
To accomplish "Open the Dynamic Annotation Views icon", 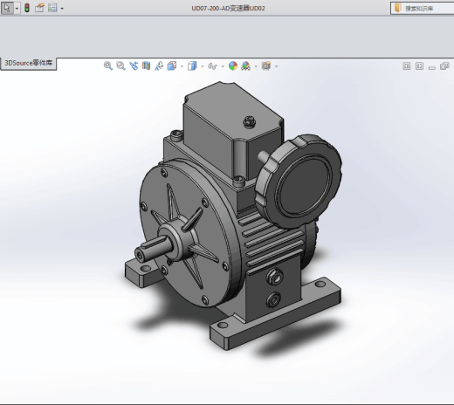I will pos(159,65).
